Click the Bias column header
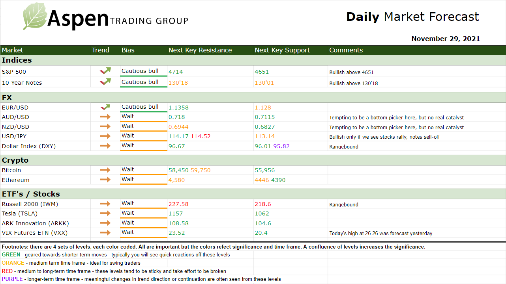 click(x=128, y=50)
